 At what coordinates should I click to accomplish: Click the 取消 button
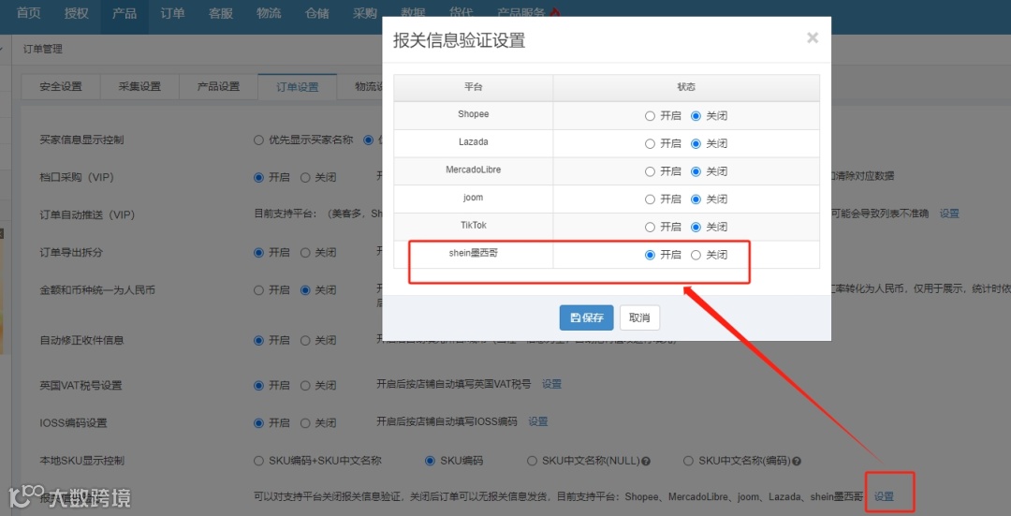point(639,317)
